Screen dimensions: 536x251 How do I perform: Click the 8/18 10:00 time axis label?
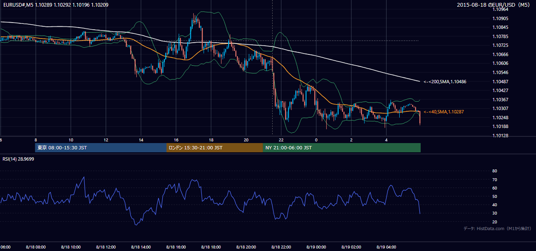[70, 247]
